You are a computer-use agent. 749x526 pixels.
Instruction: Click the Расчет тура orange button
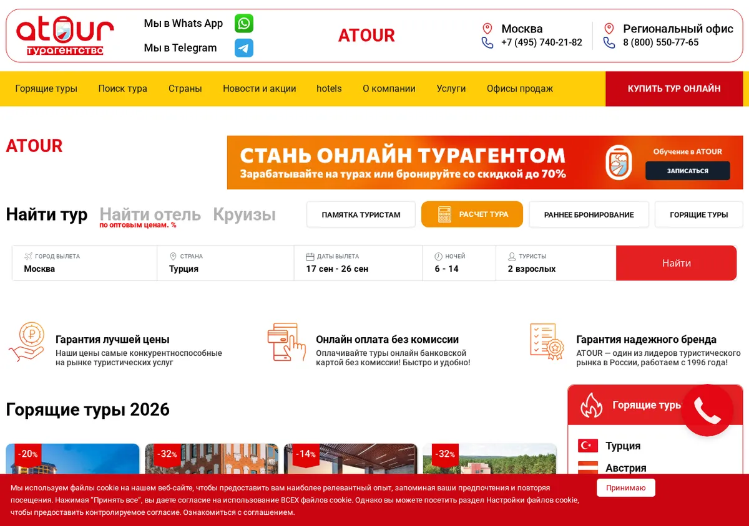tap(472, 214)
